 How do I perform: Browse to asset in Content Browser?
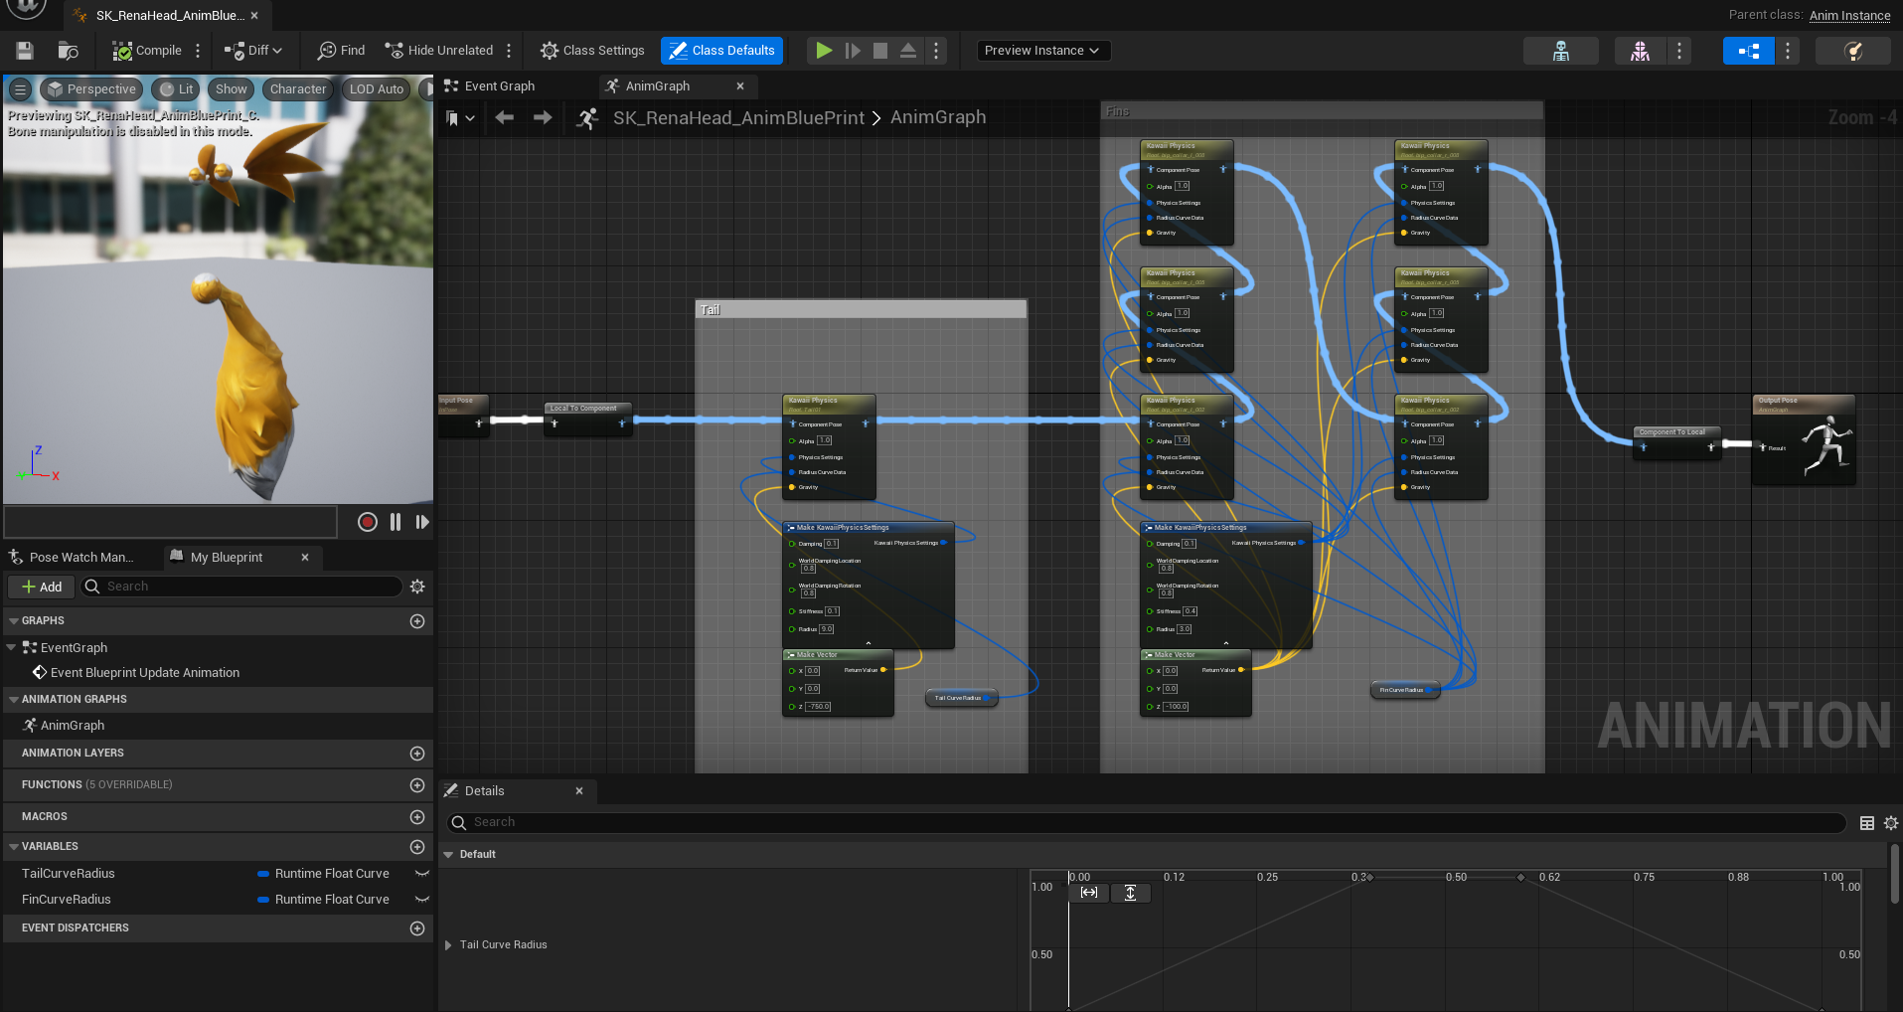tap(68, 51)
